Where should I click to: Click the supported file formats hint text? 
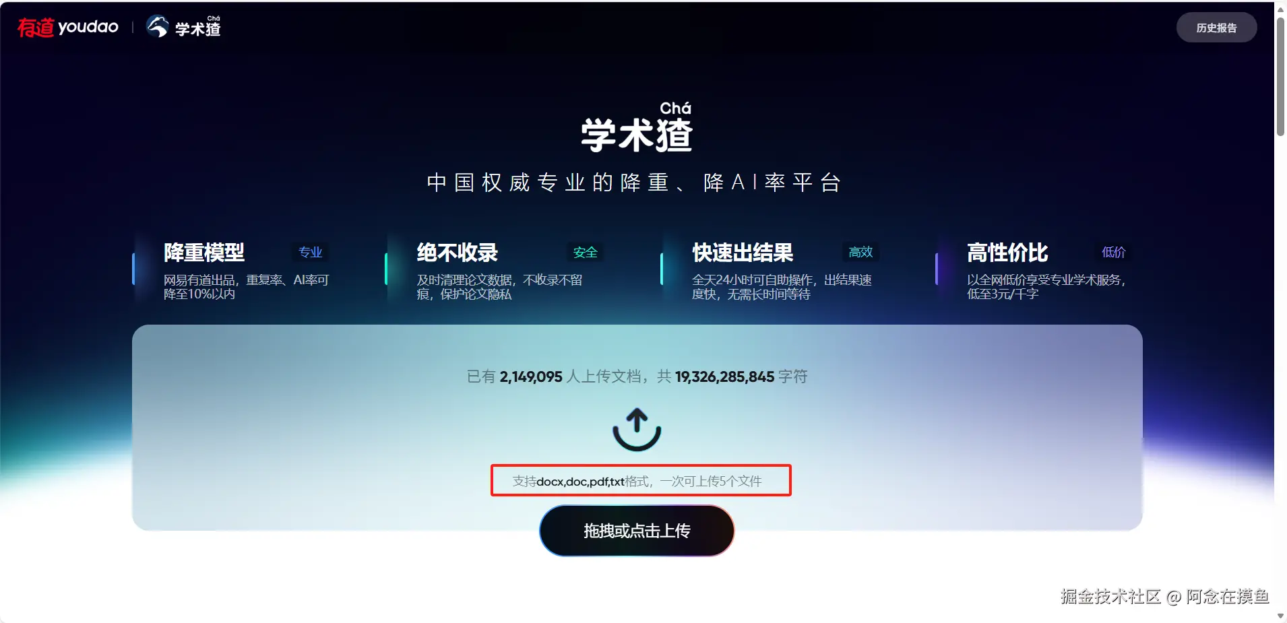[637, 481]
